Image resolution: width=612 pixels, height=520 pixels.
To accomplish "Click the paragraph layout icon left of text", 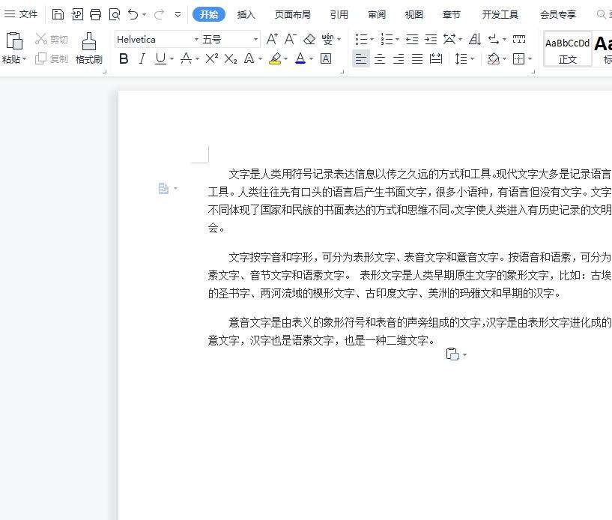I will click(163, 189).
